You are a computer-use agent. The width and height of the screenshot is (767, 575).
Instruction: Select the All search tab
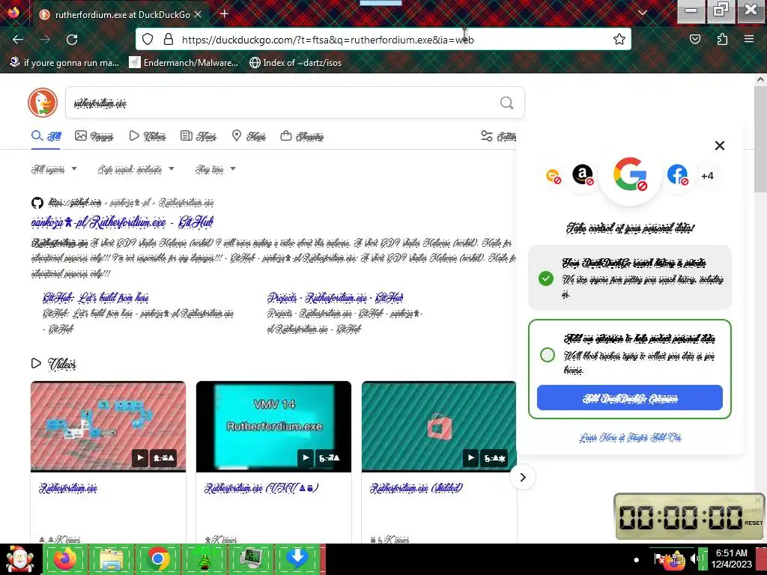pos(46,136)
